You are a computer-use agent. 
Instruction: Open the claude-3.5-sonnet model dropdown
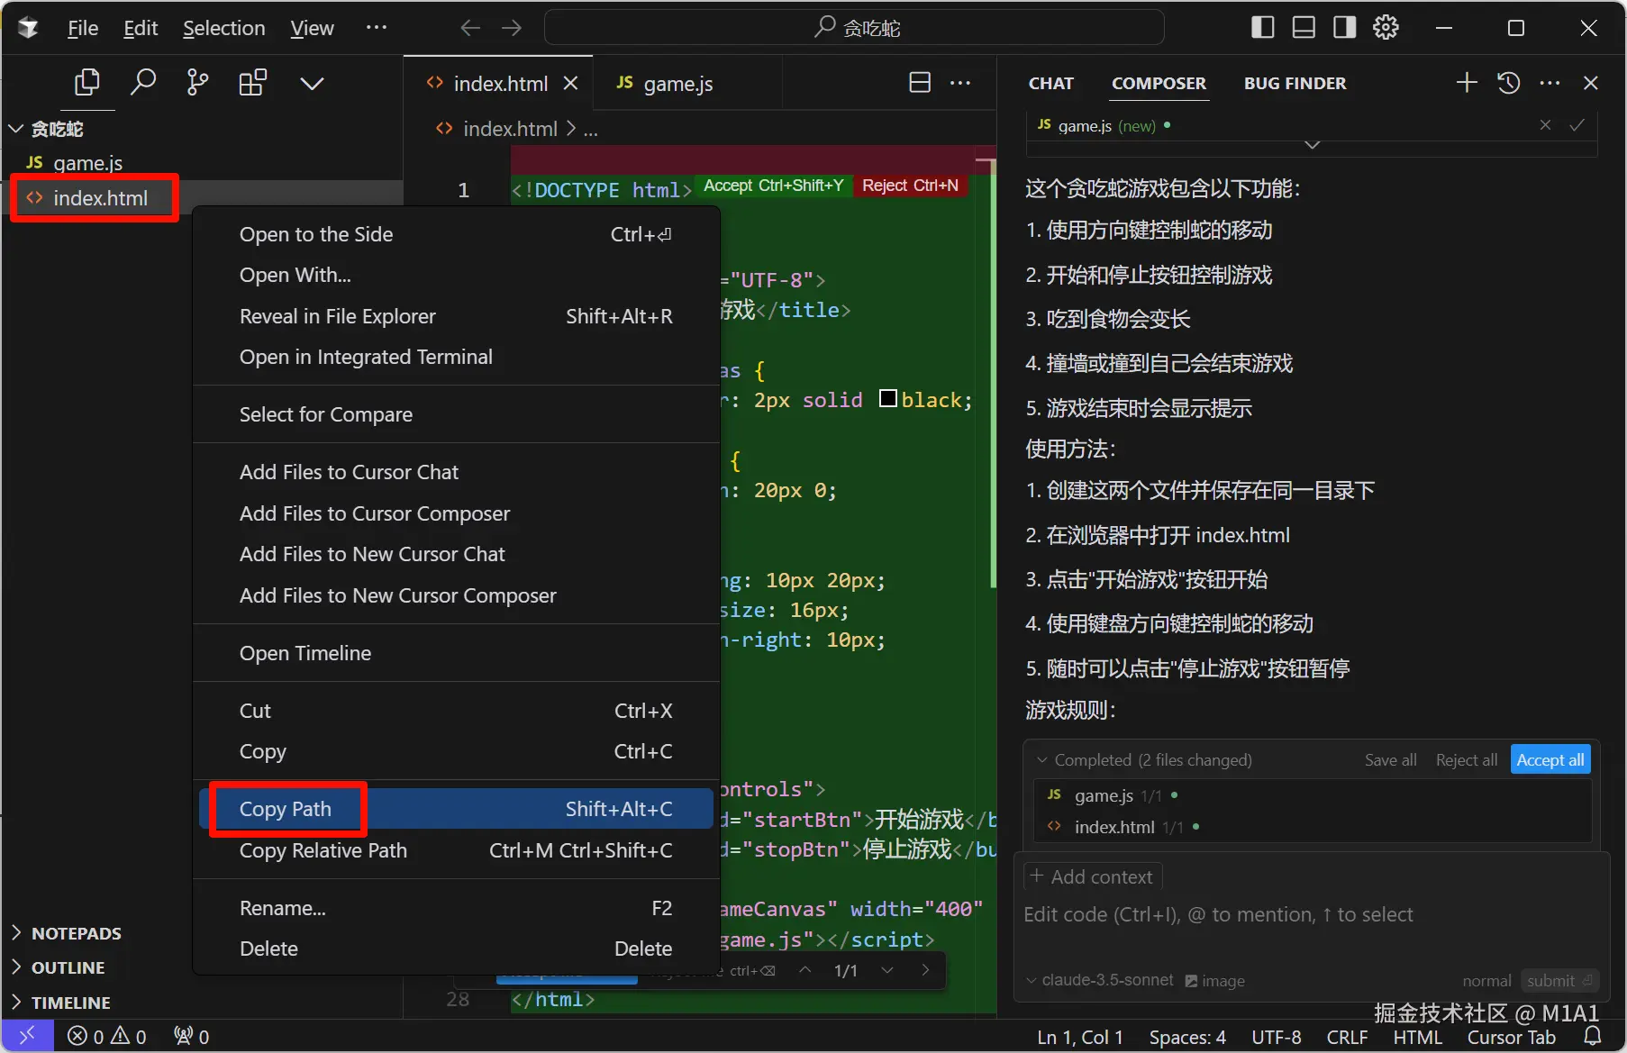click(x=1100, y=980)
